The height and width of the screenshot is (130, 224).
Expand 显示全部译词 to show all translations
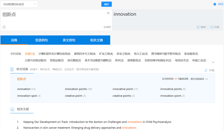pos(199,79)
